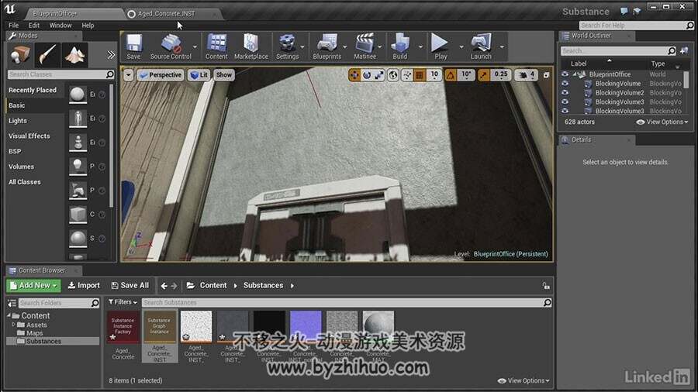
Task: Collapse the BlueprintOffice outliner tree
Action: (x=575, y=74)
